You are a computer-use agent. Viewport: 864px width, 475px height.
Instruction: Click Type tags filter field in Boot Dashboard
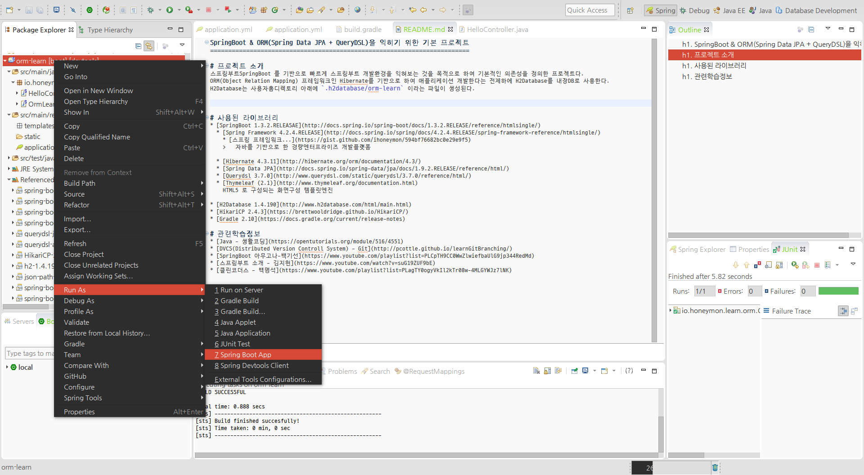(30, 353)
